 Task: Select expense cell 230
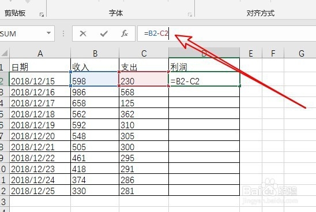tap(144, 79)
